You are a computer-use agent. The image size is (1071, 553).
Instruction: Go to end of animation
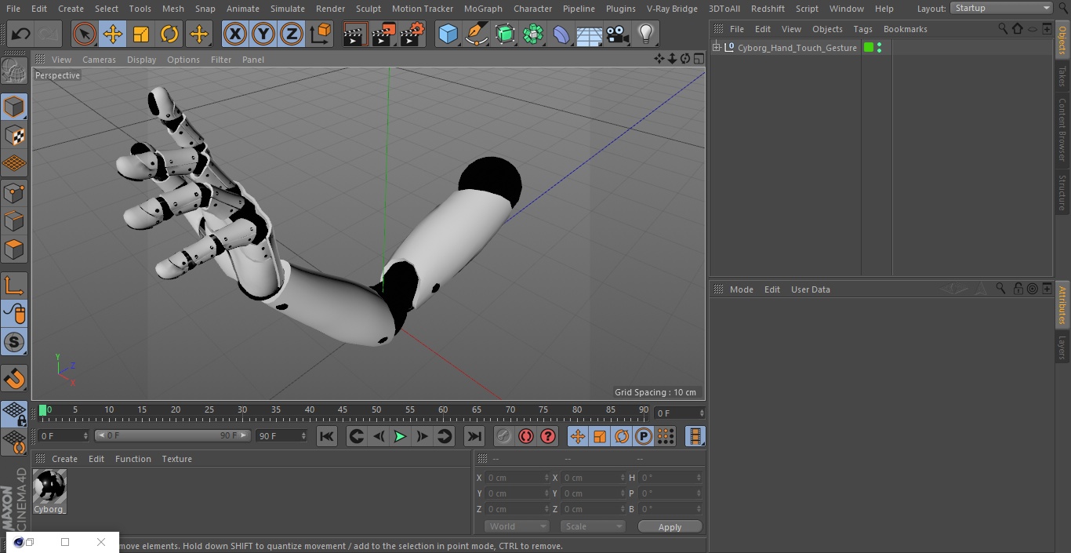click(x=474, y=436)
